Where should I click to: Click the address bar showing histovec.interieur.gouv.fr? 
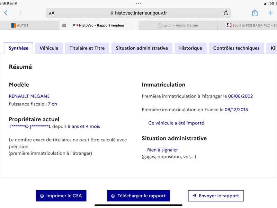tap(138, 13)
